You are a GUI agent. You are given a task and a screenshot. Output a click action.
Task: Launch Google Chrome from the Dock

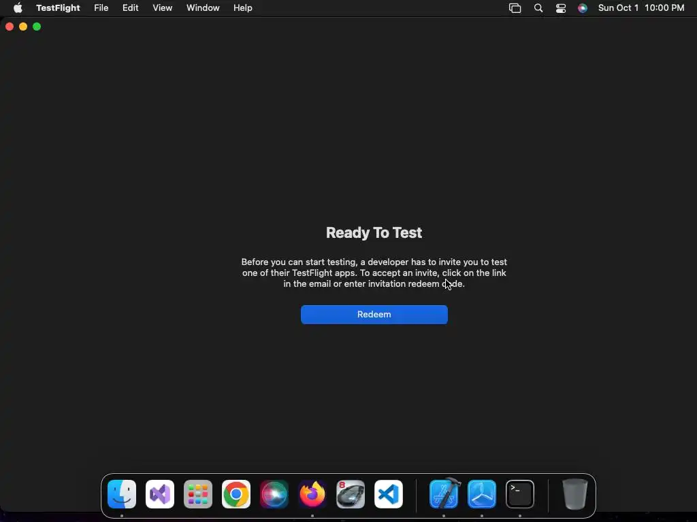pos(236,494)
